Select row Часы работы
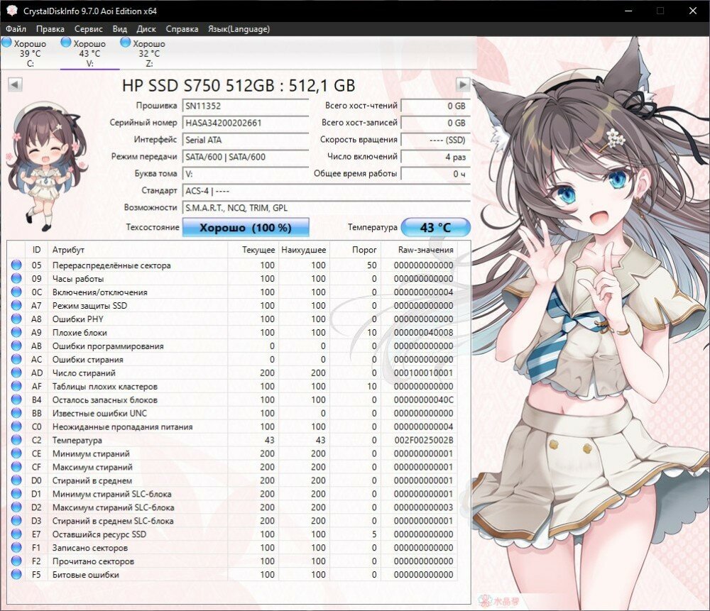The width and height of the screenshot is (710, 611). 232,278
